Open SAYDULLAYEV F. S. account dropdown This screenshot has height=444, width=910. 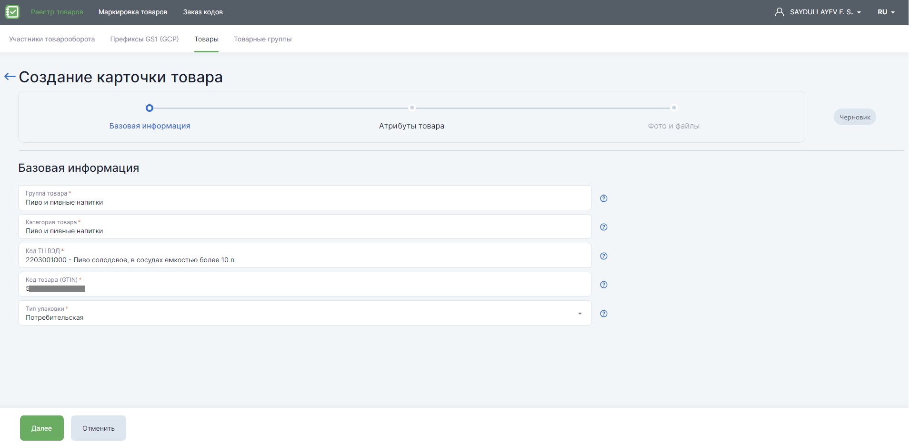tap(825, 12)
